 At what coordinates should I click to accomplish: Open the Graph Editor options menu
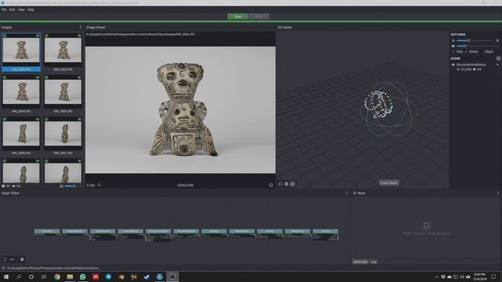coord(347,193)
